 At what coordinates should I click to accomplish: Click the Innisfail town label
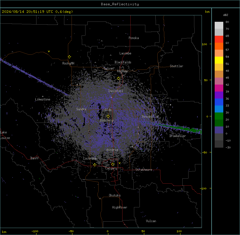coord(116,91)
